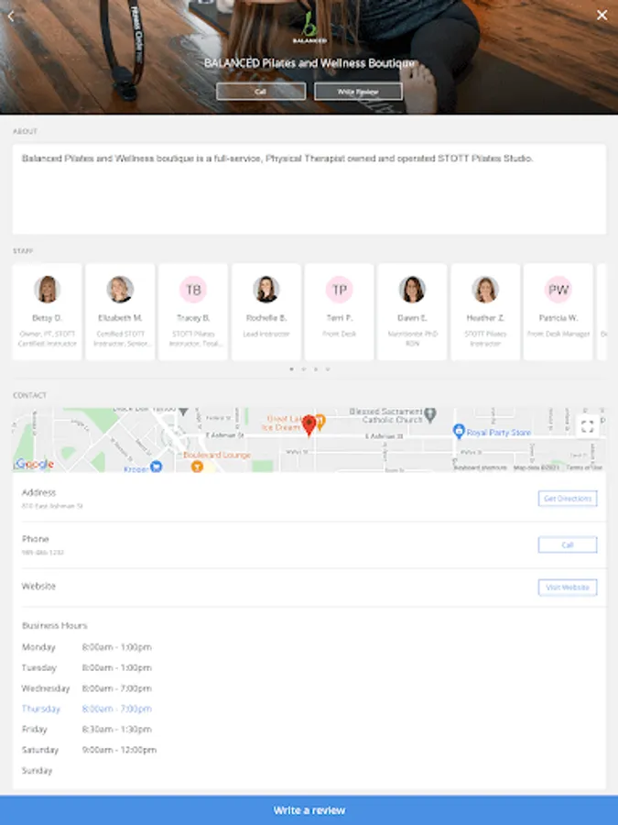Image resolution: width=618 pixels, height=825 pixels.
Task: Click Royal Party Store map marker
Action: pyautogui.click(x=459, y=431)
